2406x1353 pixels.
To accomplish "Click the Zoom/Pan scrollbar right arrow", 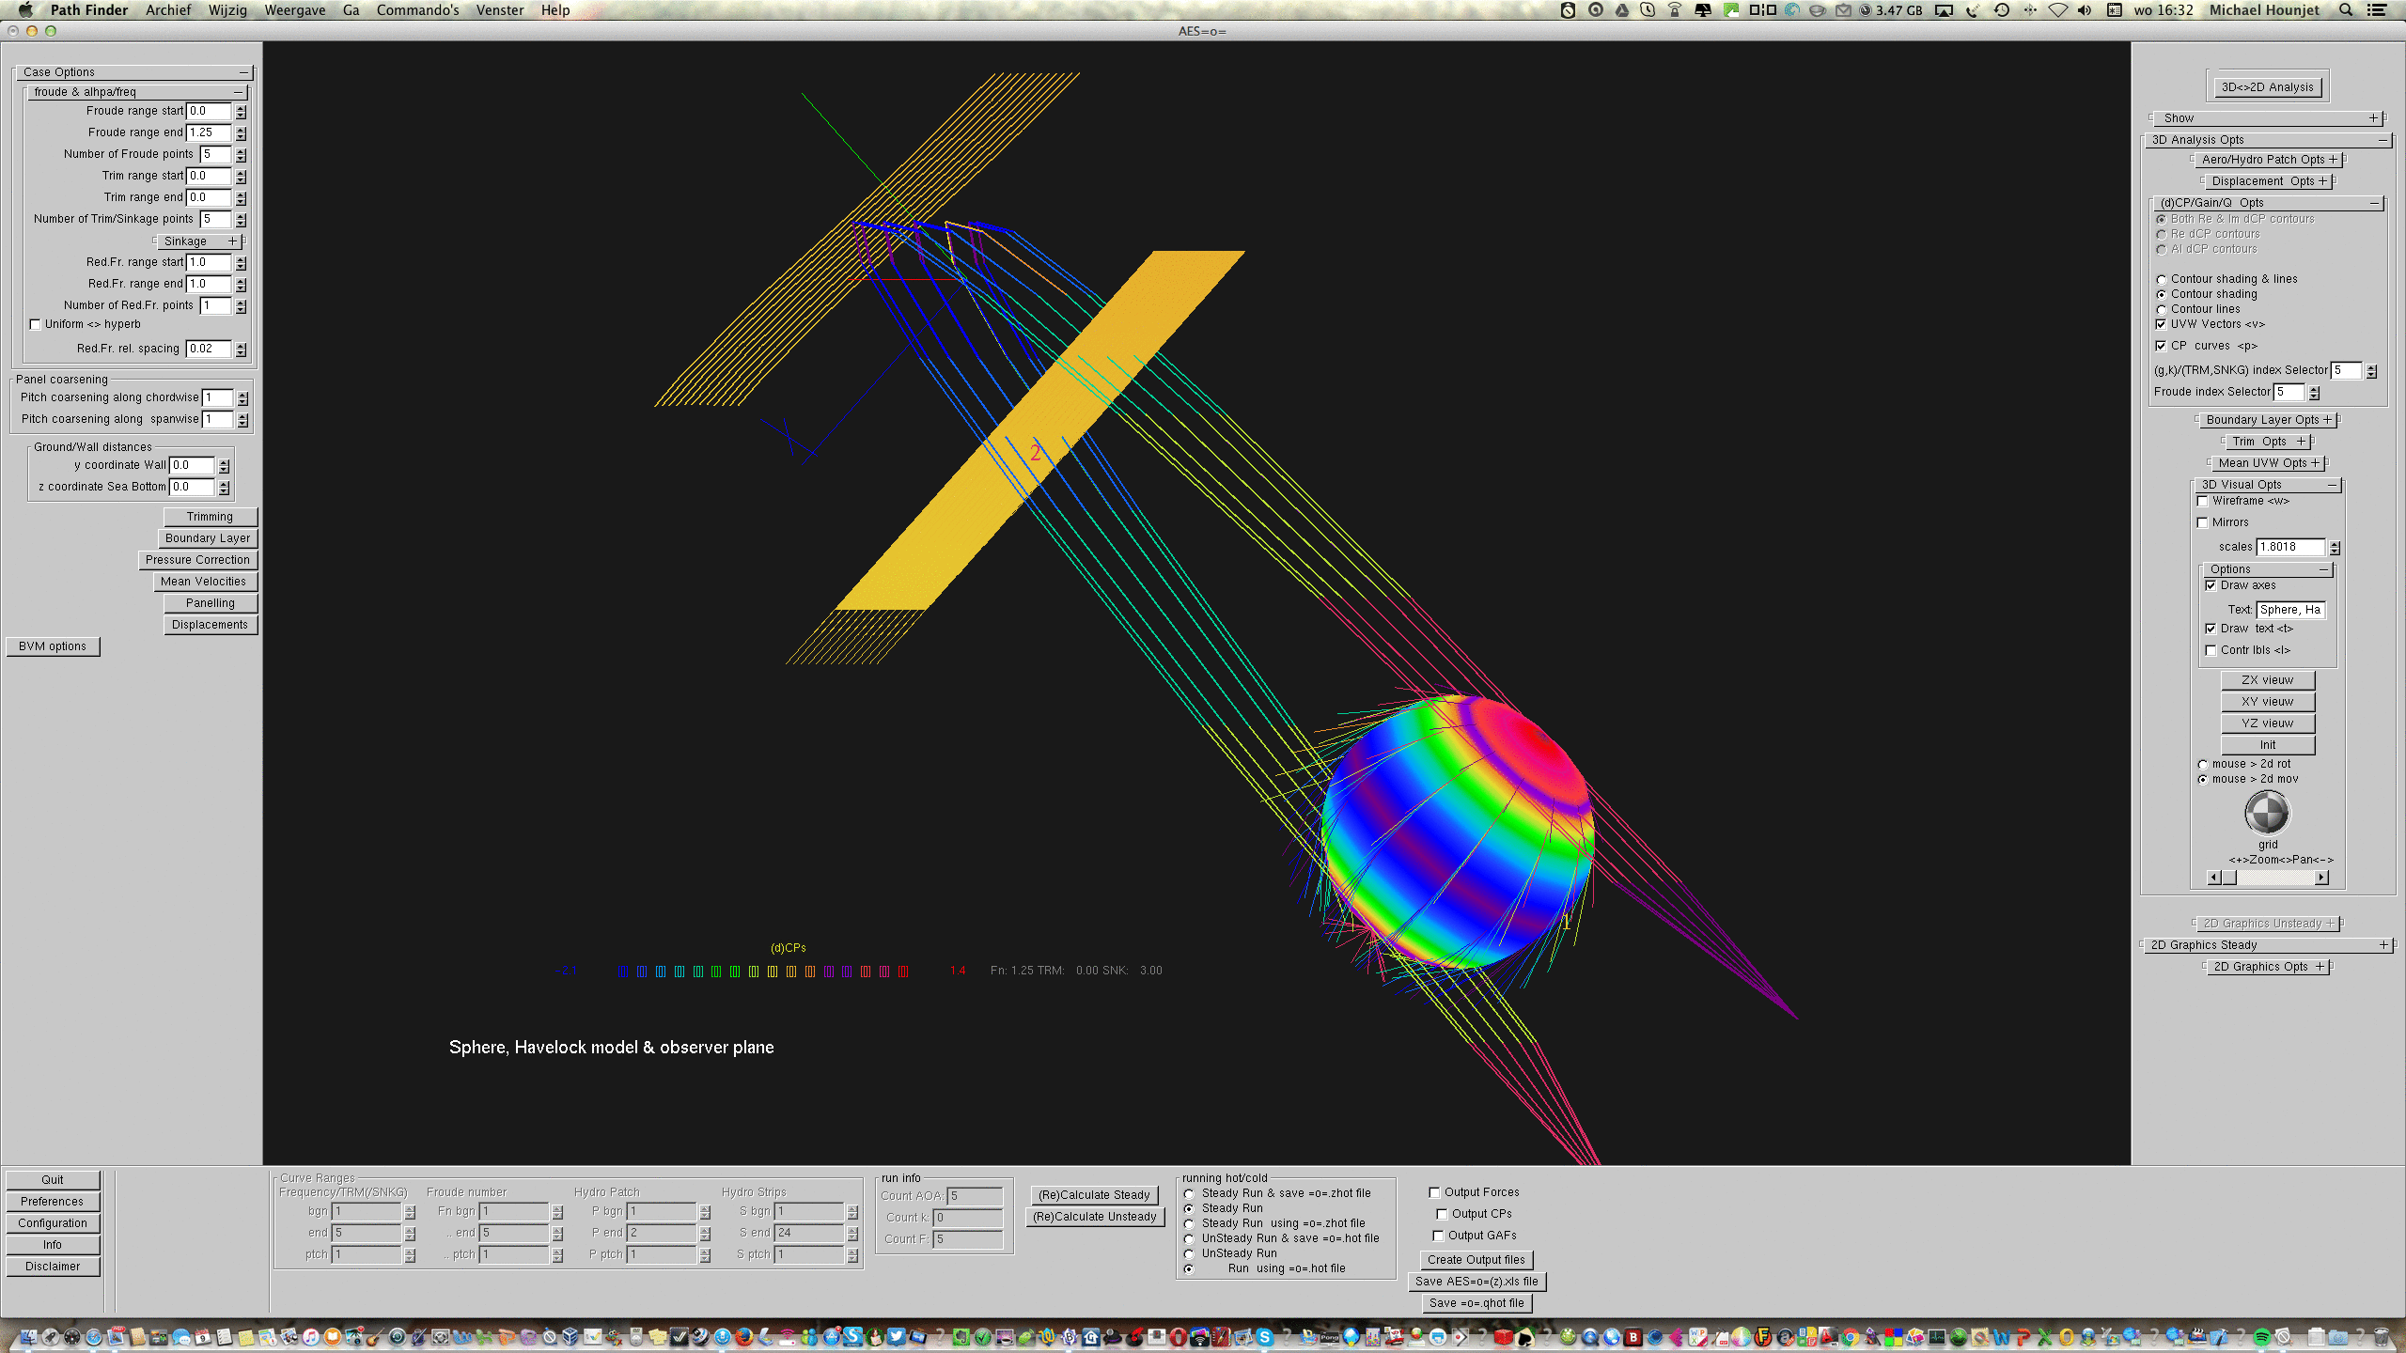I will (2322, 878).
